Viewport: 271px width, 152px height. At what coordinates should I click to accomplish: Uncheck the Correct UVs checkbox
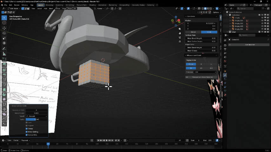[x=26, y=135]
